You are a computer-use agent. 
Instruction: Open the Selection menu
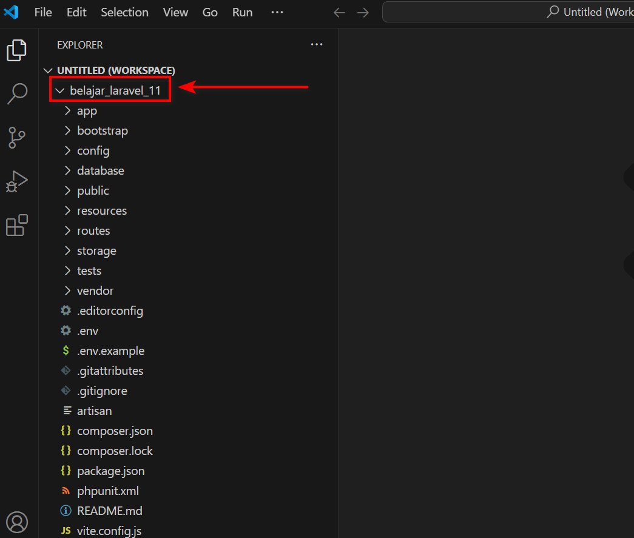[124, 13]
